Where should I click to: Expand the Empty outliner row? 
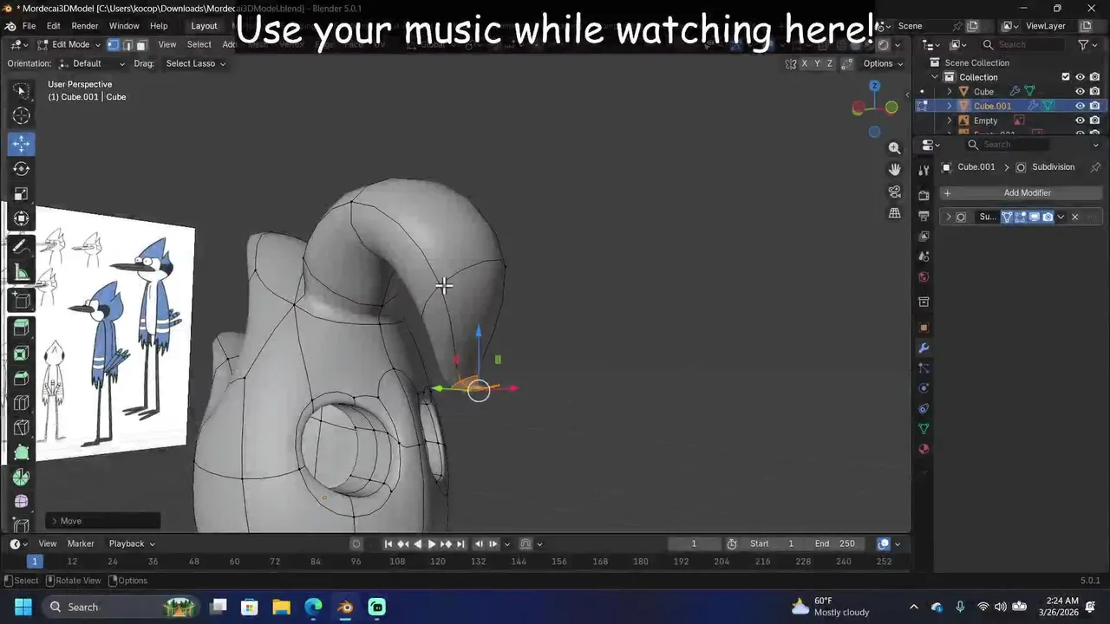pos(949,120)
